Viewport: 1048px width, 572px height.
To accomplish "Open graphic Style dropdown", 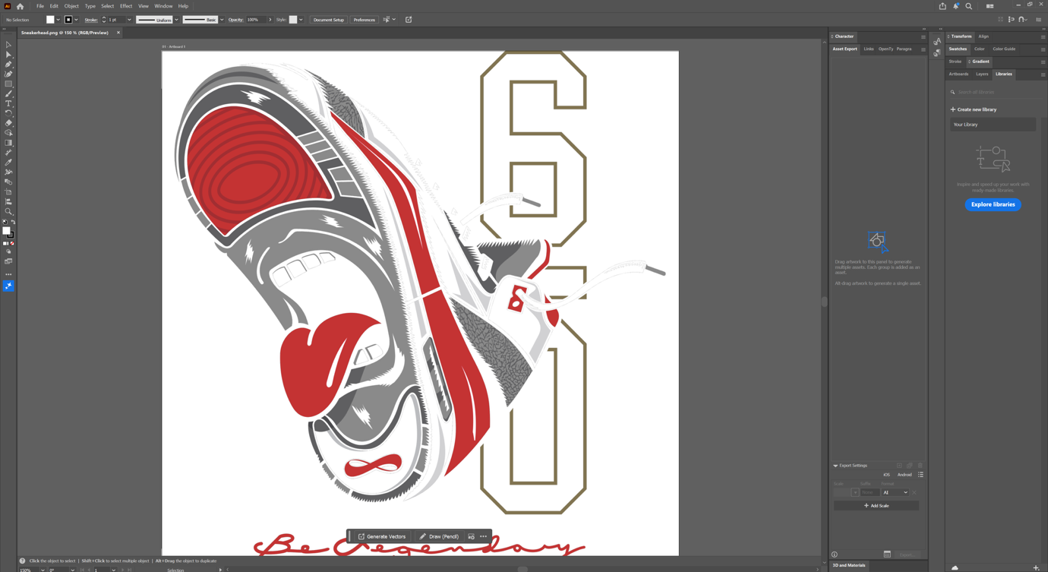I will (x=301, y=20).
